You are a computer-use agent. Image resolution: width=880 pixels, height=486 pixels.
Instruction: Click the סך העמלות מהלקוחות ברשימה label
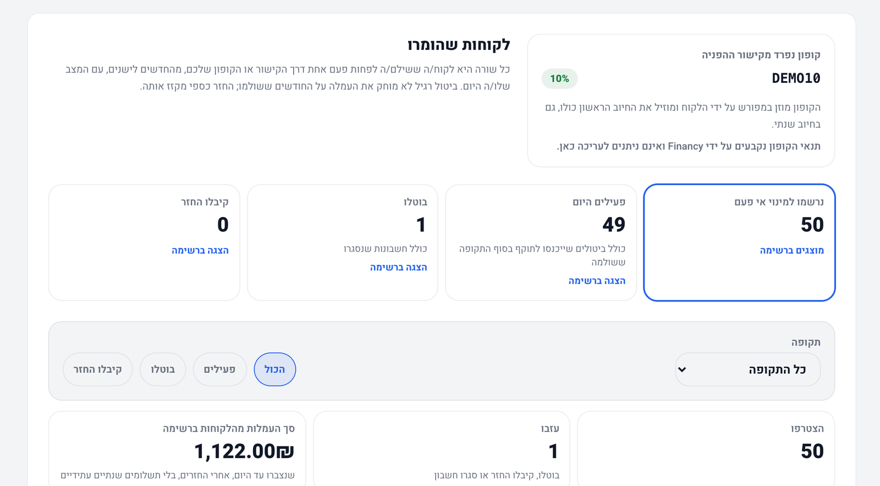[x=228, y=428]
